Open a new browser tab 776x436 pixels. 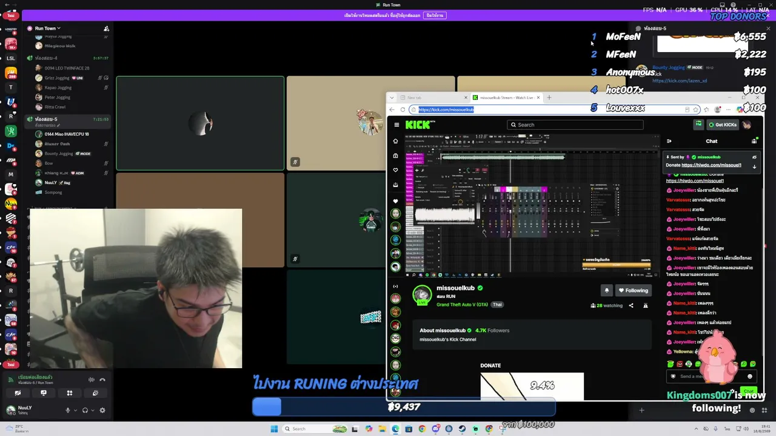click(549, 97)
